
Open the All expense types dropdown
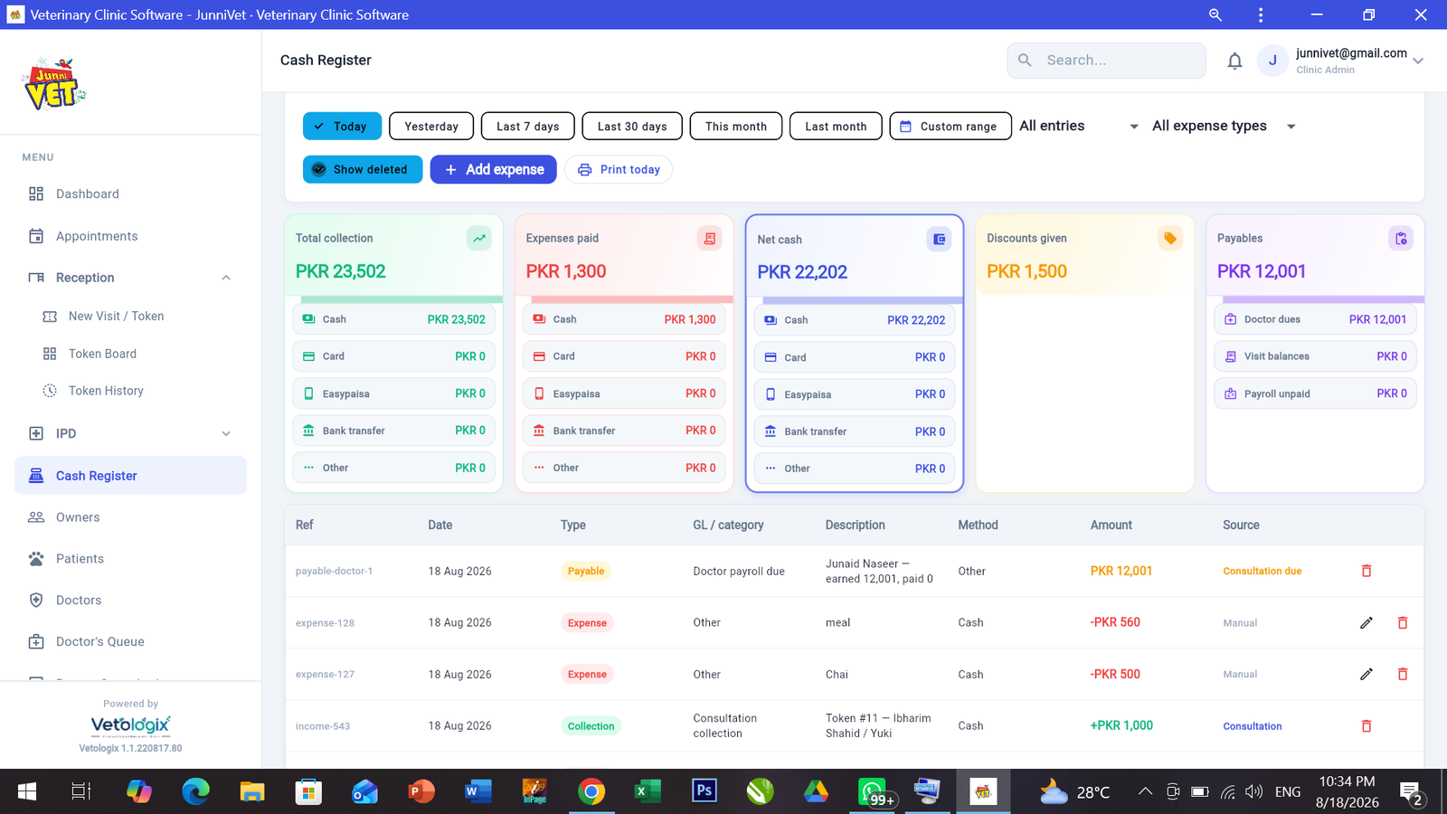click(1225, 126)
